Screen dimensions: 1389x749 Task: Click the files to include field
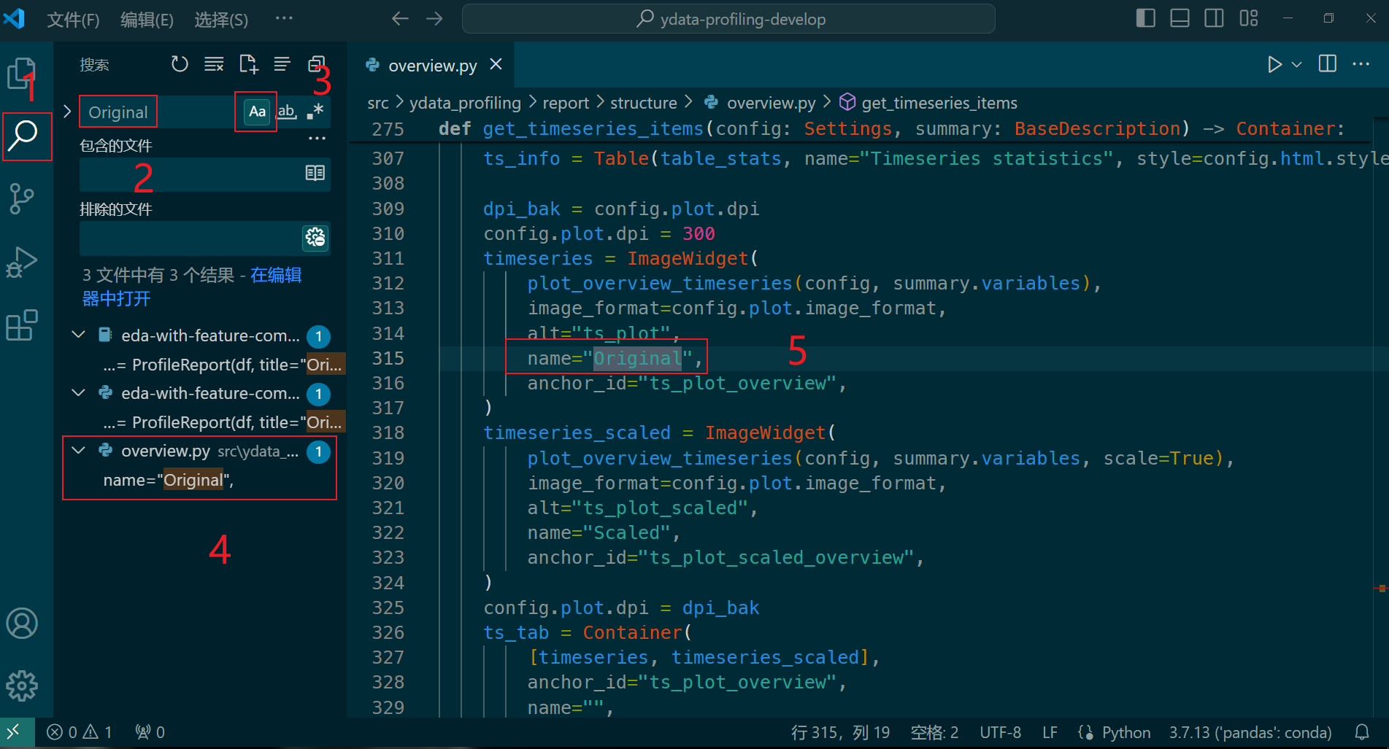[x=191, y=174]
